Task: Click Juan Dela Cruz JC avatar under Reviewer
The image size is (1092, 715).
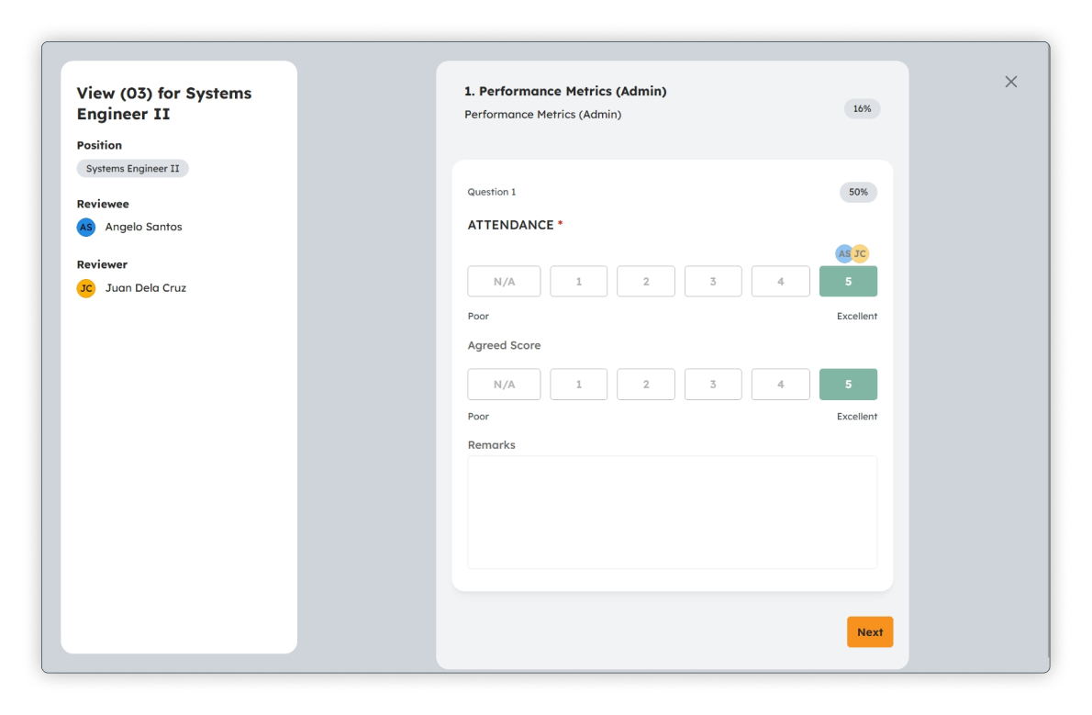Action: click(x=85, y=288)
